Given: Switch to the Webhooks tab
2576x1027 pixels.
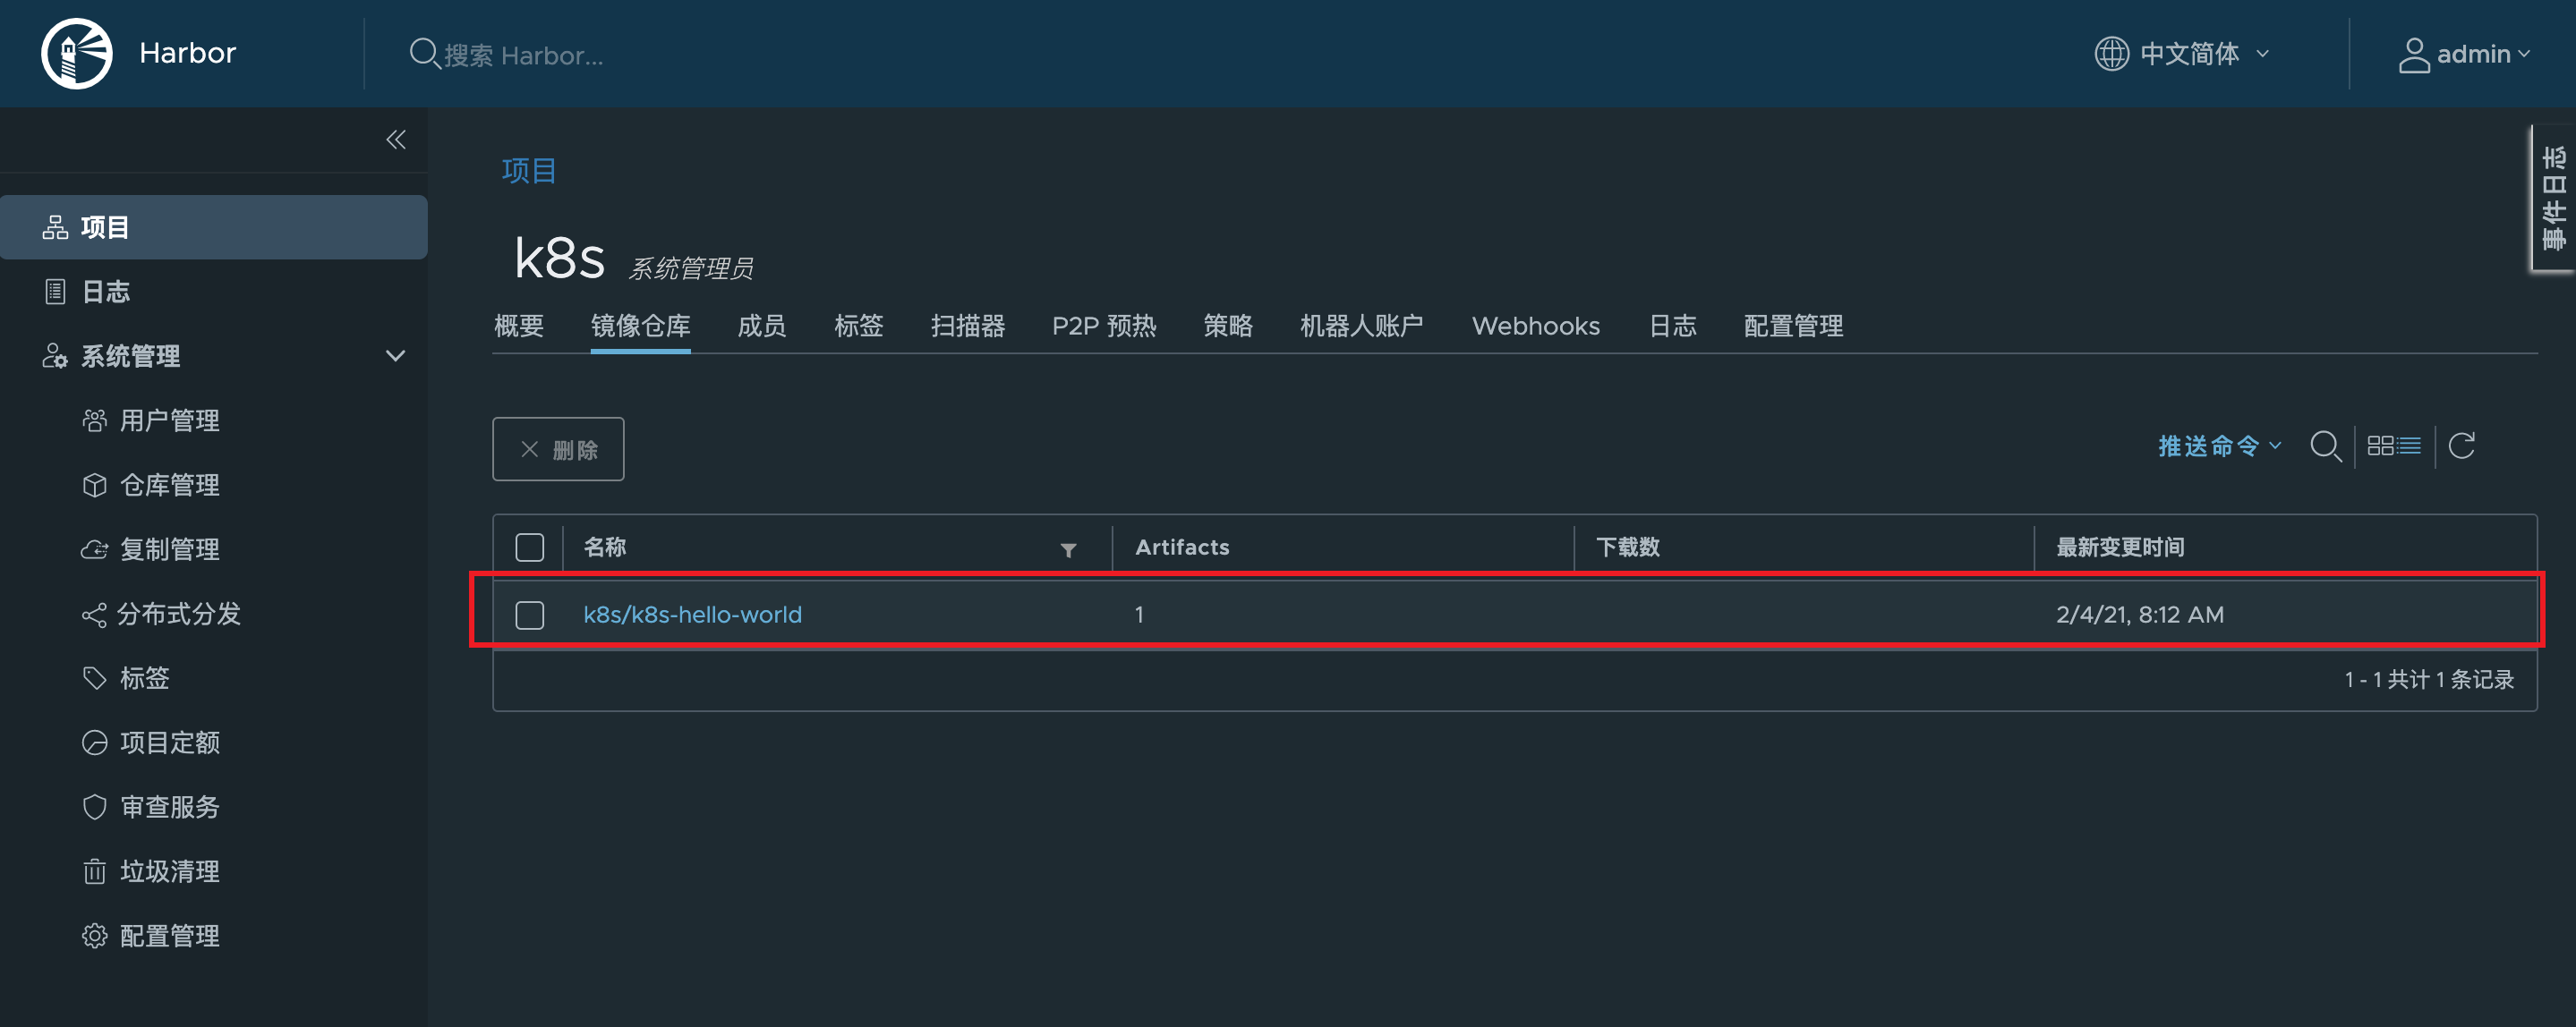Looking at the screenshot, I should click(1535, 326).
